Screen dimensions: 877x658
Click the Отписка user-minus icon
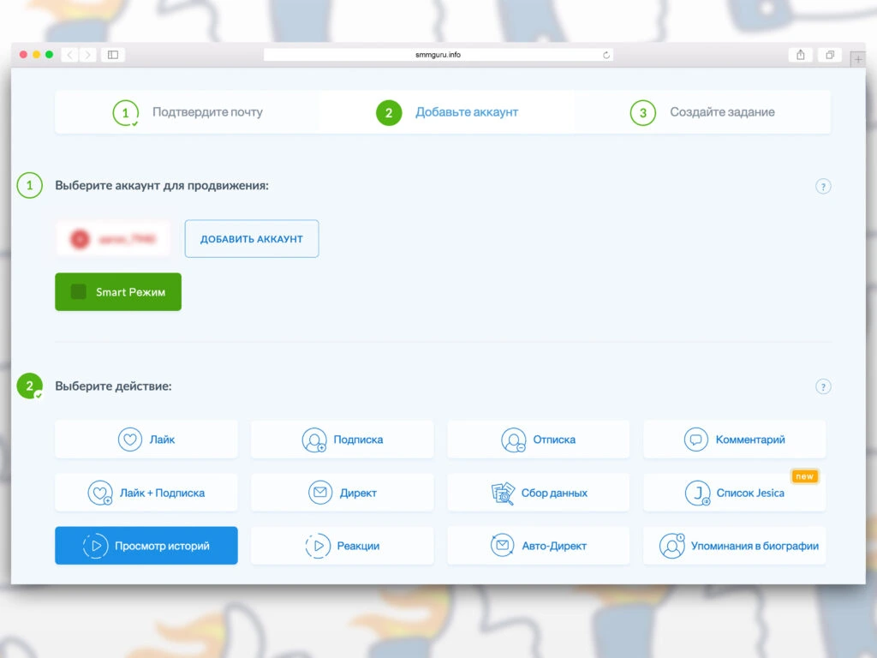coord(513,440)
